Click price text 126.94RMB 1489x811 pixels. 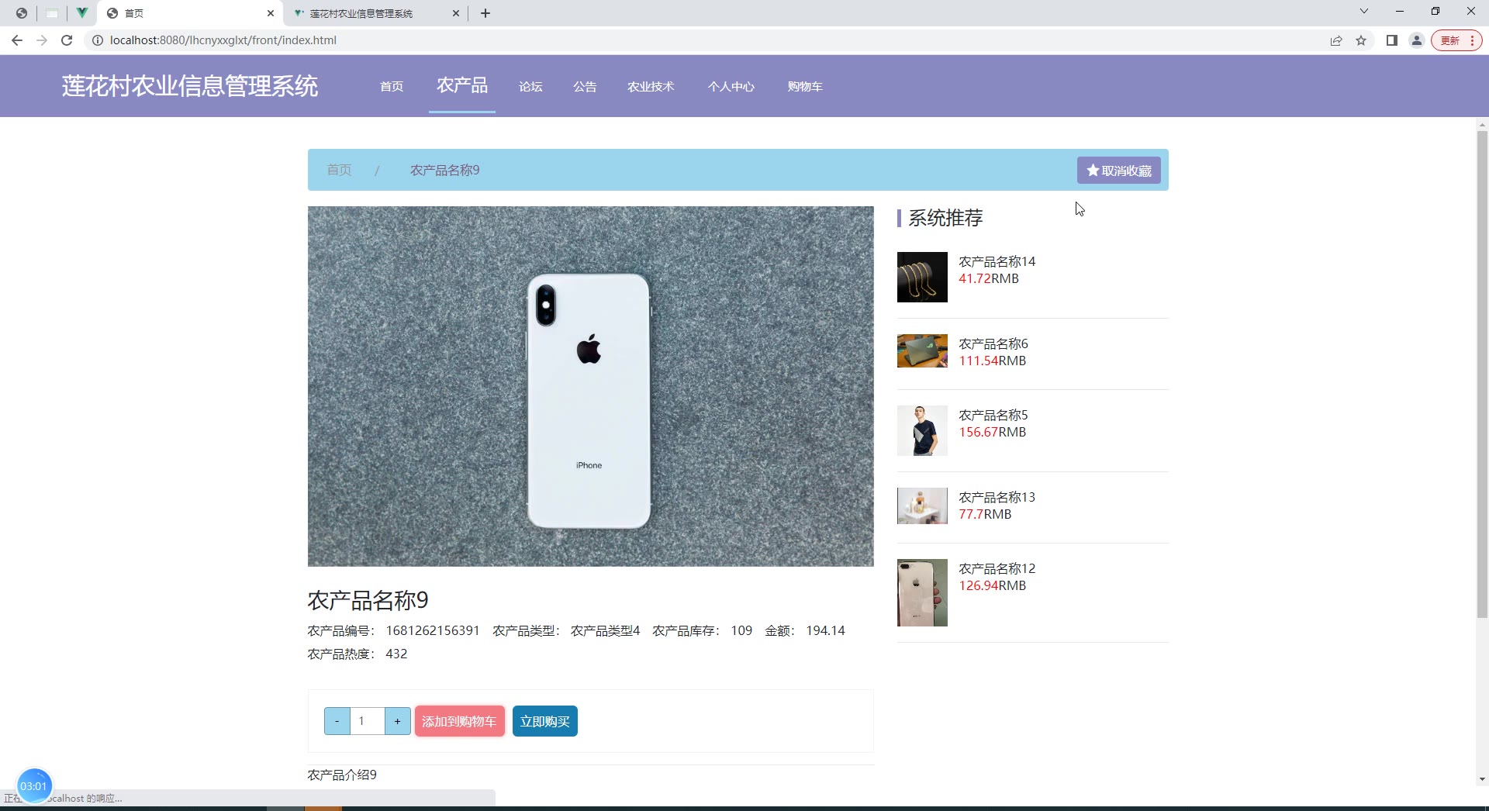[992, 586]
